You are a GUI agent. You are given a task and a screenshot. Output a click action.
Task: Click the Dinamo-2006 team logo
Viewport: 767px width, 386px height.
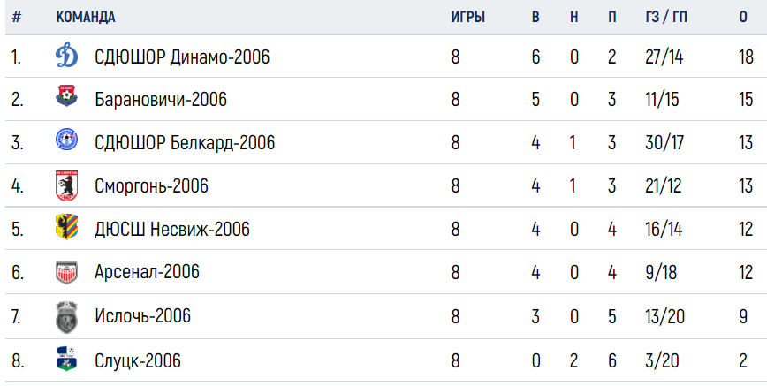(66, 56)
